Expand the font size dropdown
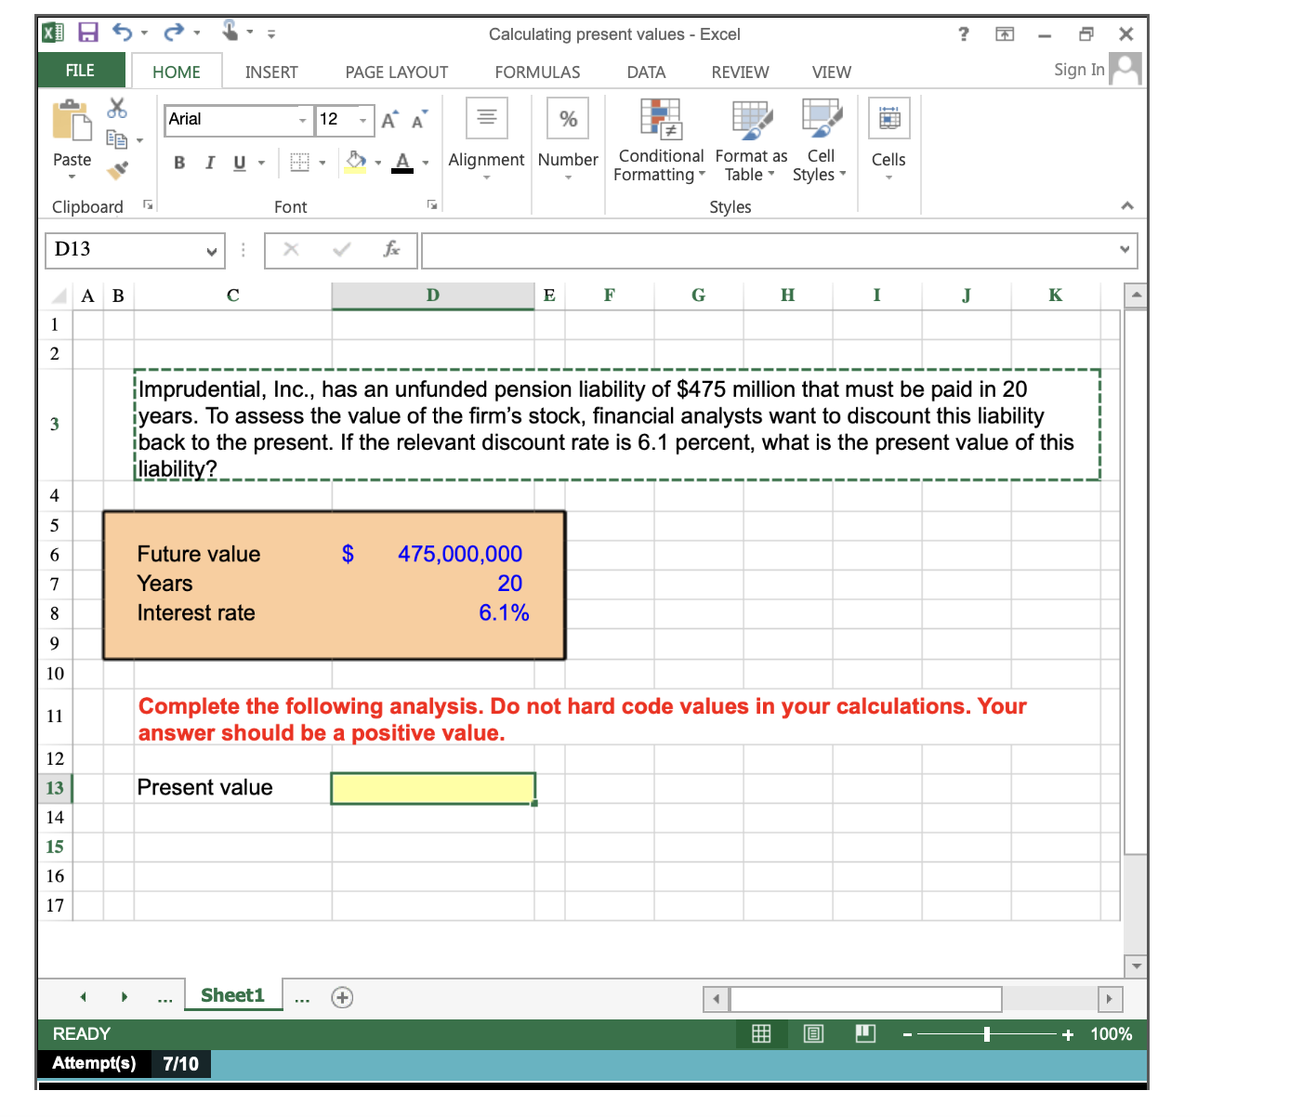 tap(363, 120)
